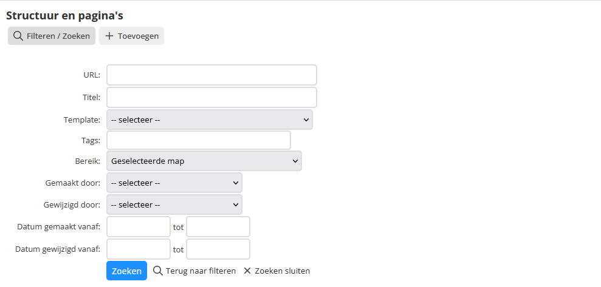Click the Datum gewijzigd vanaf start date field
Image resolution: width=601 pixels, height=287 pixels.
139,249
